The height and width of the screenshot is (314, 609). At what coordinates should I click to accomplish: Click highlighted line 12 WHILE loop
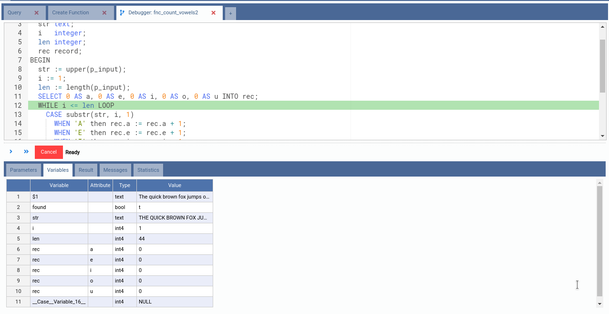76,105
